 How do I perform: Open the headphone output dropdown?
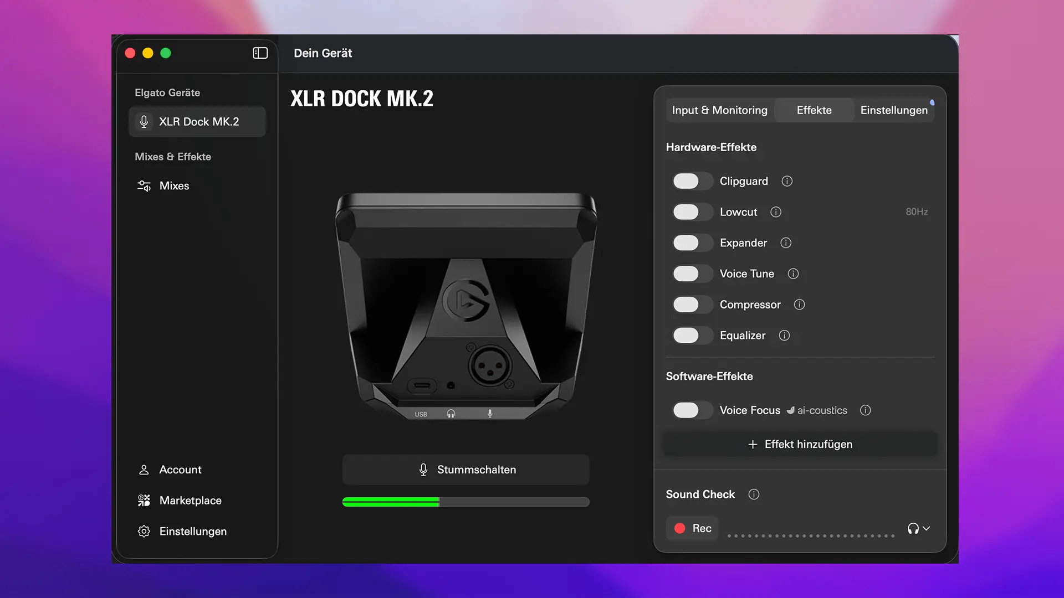coord(918,528)
